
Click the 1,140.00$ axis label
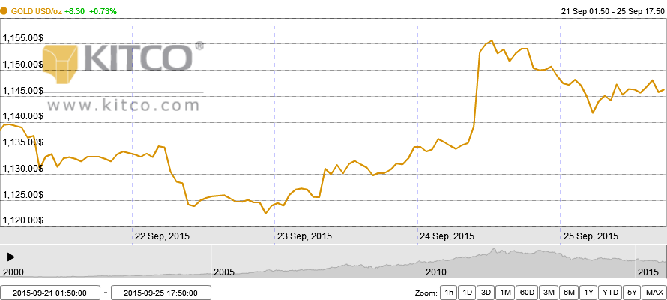(x=22, y=116)
